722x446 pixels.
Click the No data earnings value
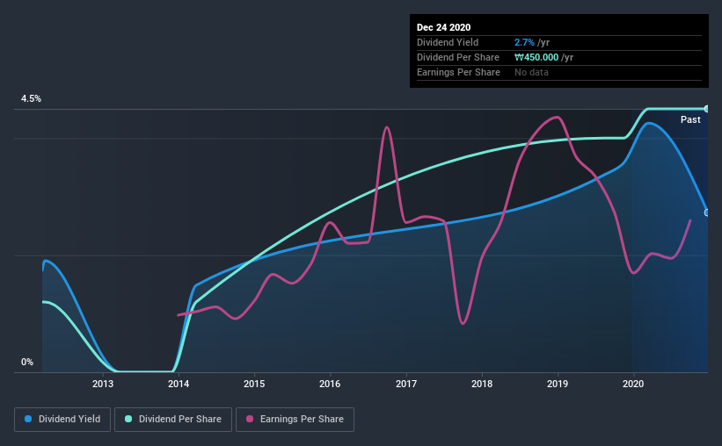coord(531,72)
